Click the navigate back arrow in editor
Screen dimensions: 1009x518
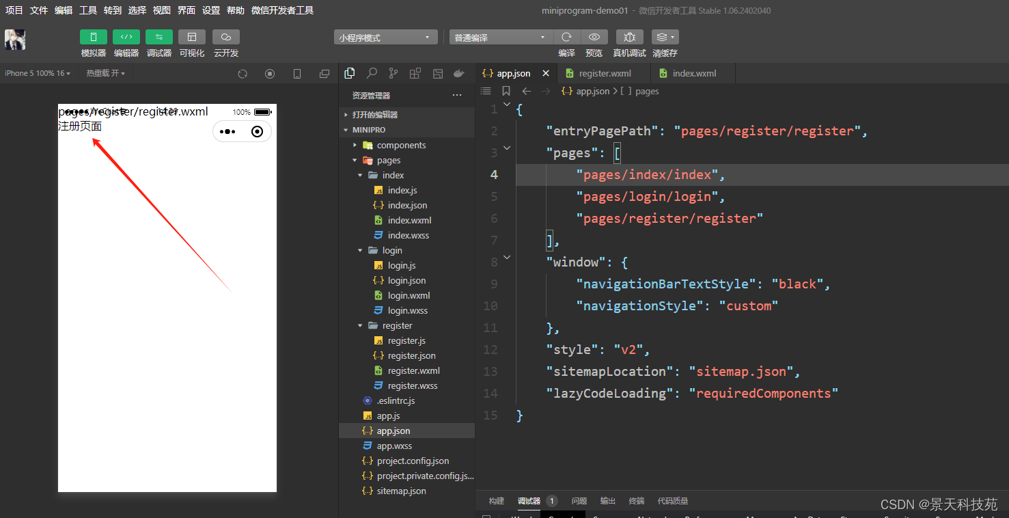coord(527,91)
